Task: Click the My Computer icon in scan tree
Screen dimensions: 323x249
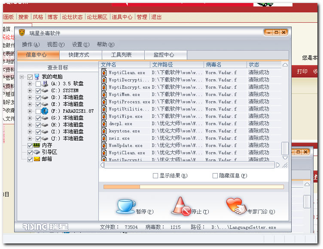Action: click(x=37, y=77)
